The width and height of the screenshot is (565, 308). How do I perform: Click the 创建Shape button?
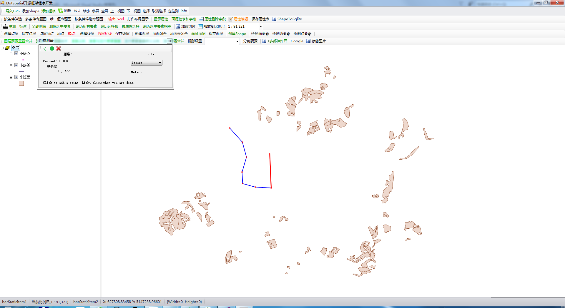point(237,34)
